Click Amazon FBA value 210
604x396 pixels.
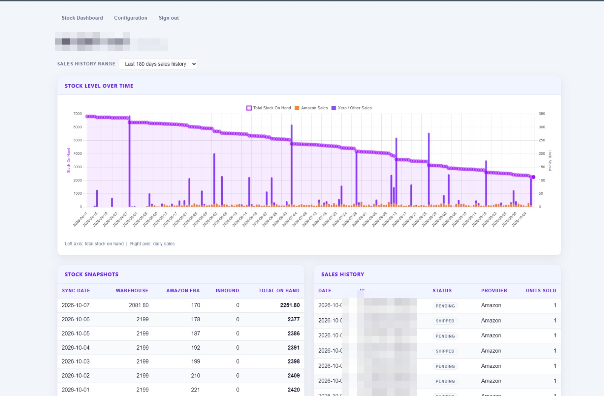pos(196,376)
